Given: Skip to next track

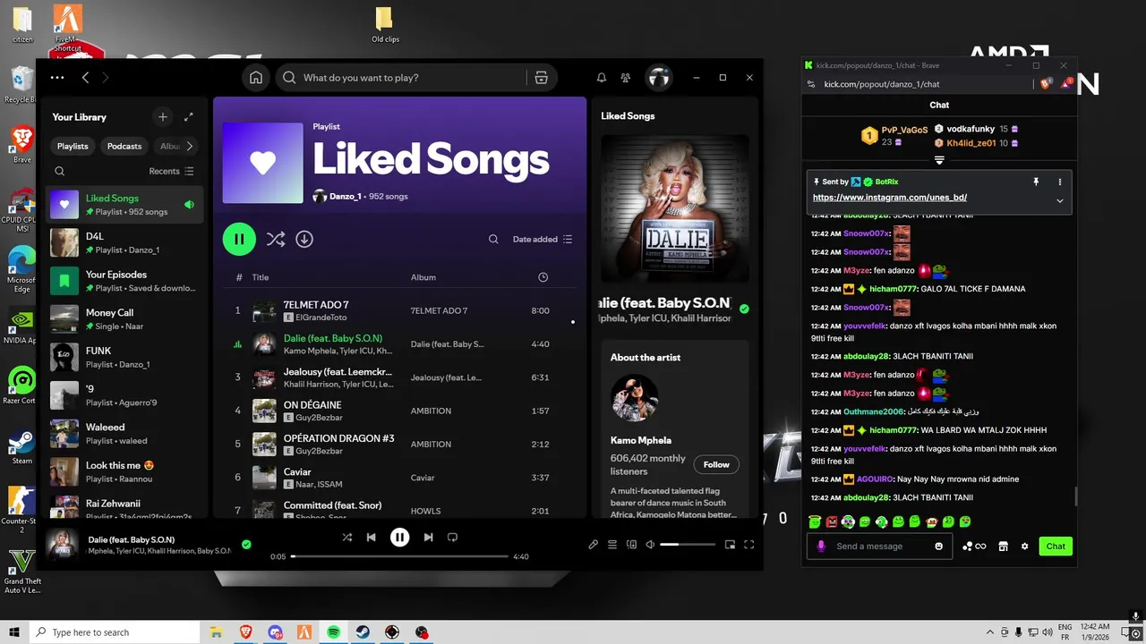Looking at the screenshot, I should point(428,537).
